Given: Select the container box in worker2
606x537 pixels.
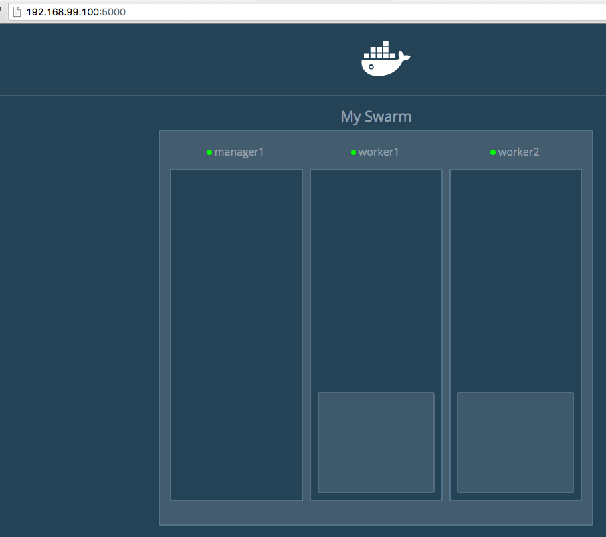Looking at the screenshot, I should coord(516,443).
